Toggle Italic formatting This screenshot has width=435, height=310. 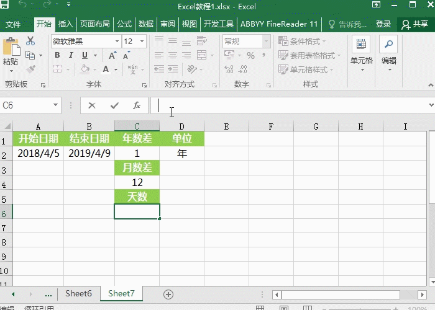[71, 55]
